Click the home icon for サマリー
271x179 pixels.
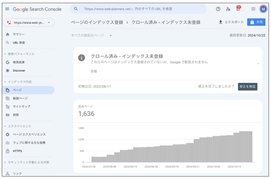click(8, 34)
